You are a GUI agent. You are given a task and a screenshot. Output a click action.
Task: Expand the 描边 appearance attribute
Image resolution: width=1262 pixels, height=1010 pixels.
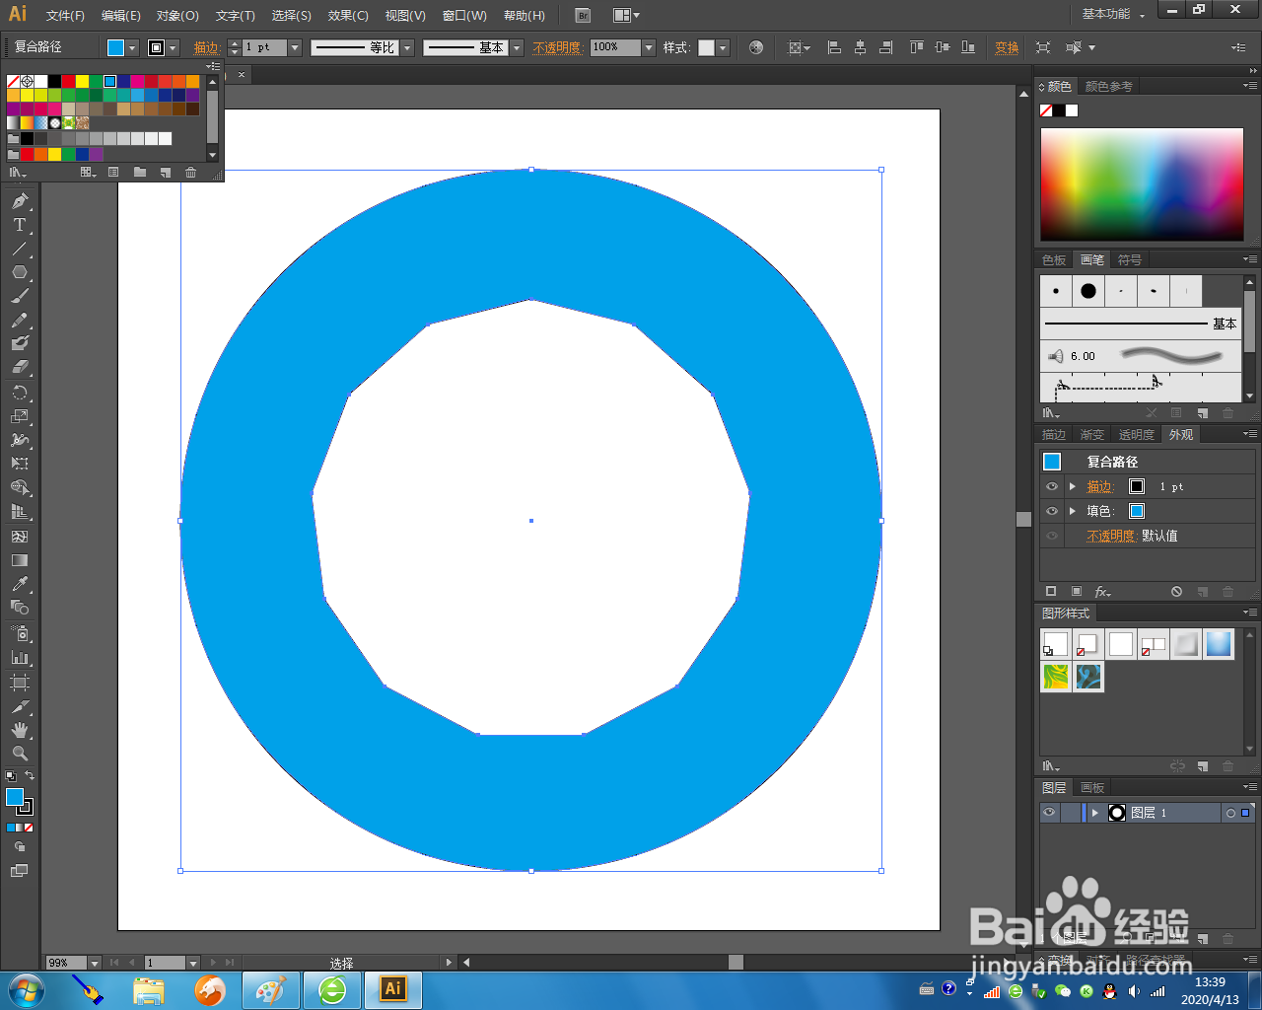coord(1073,486)
